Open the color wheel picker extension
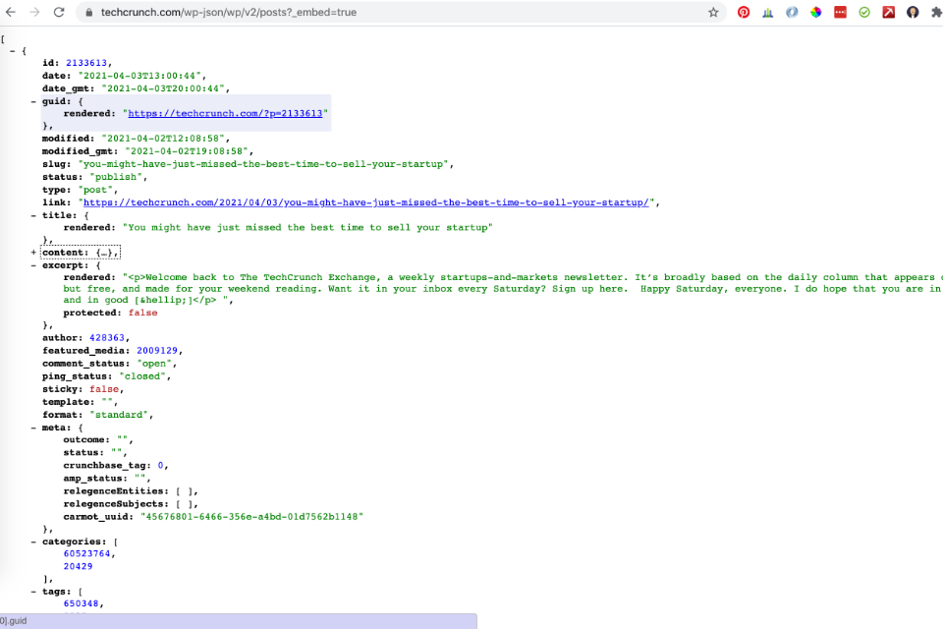This screenshot has height=629, width=943. tap(816, 12)
